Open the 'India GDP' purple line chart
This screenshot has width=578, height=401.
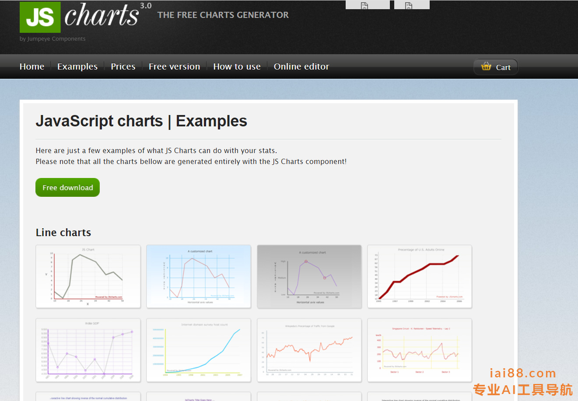tap(88, 350)
